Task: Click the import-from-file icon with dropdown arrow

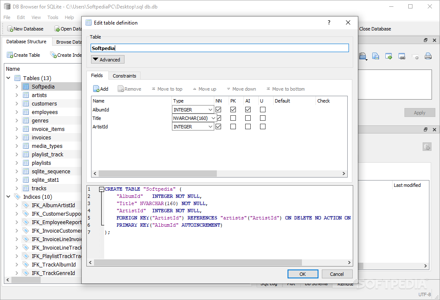Action: [x=363, y=56]
